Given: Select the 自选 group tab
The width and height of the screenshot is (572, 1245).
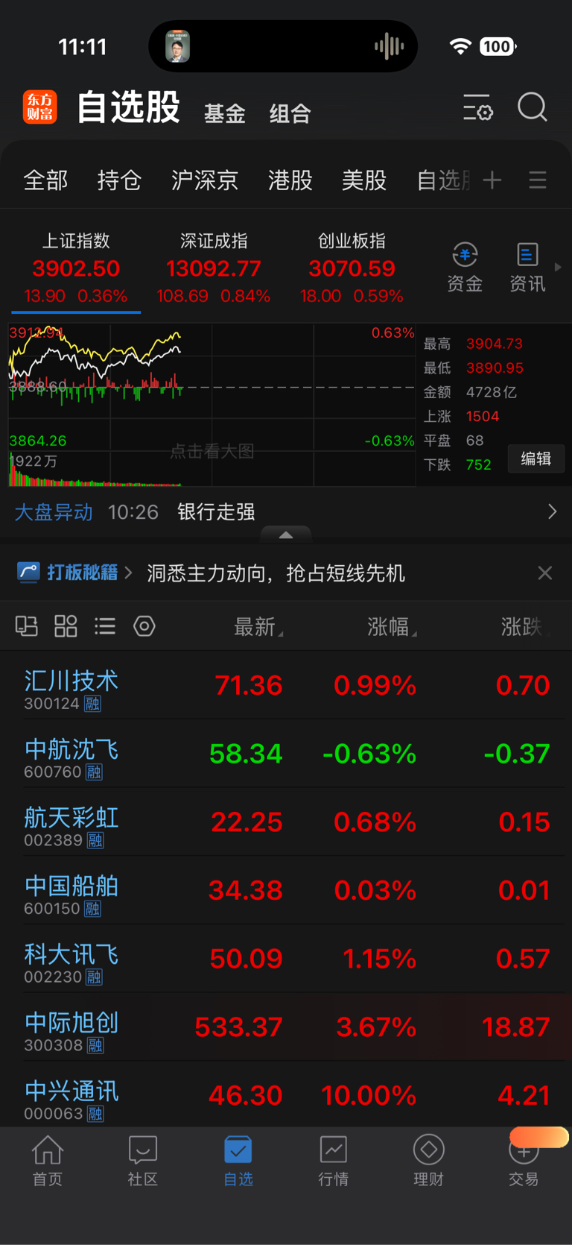Looking at the screenshot, I should point(443,180).
